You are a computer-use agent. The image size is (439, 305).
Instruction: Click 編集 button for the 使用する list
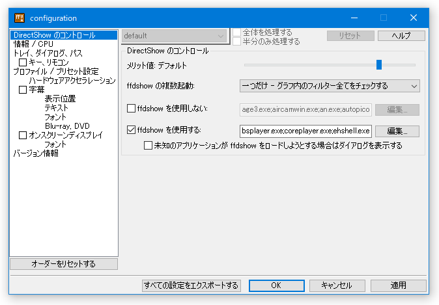pos(397,131)
